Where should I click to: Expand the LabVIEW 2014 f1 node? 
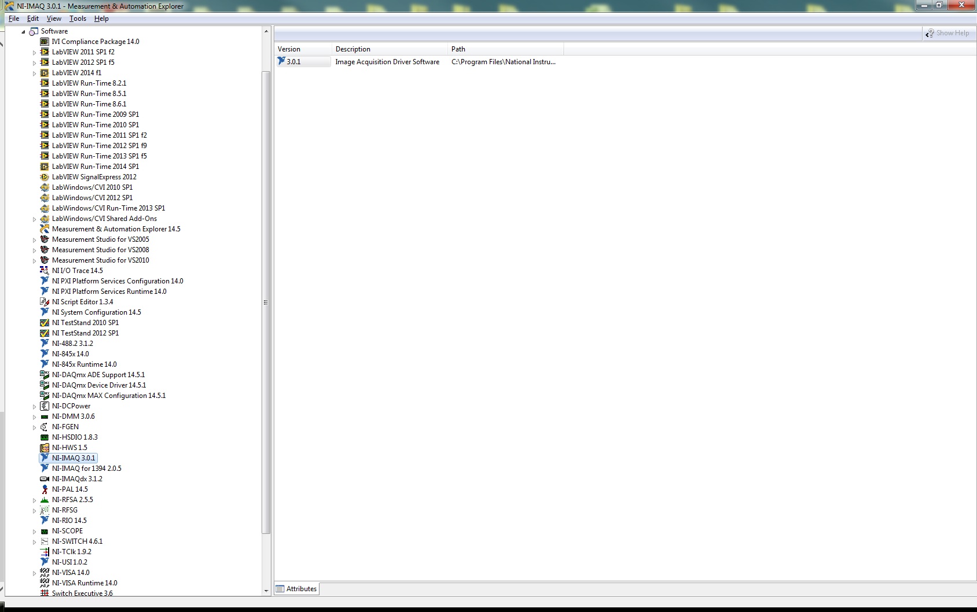tap(34, 73)
